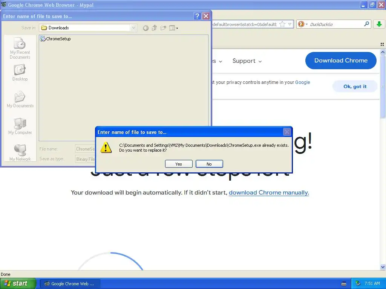Image resolution: width=386 pixels, height=289 pixels.
Task: Go back to last folder visited
Action: (146, 28)
